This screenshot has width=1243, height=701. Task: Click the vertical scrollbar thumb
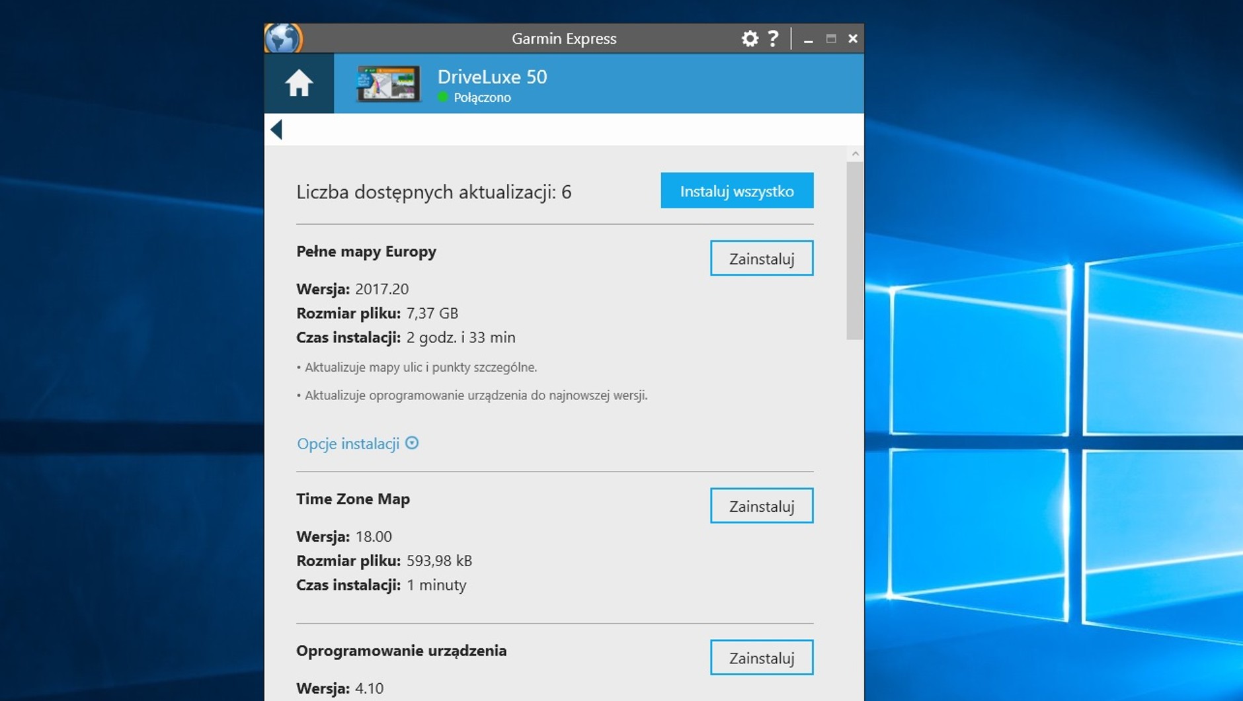855,251
